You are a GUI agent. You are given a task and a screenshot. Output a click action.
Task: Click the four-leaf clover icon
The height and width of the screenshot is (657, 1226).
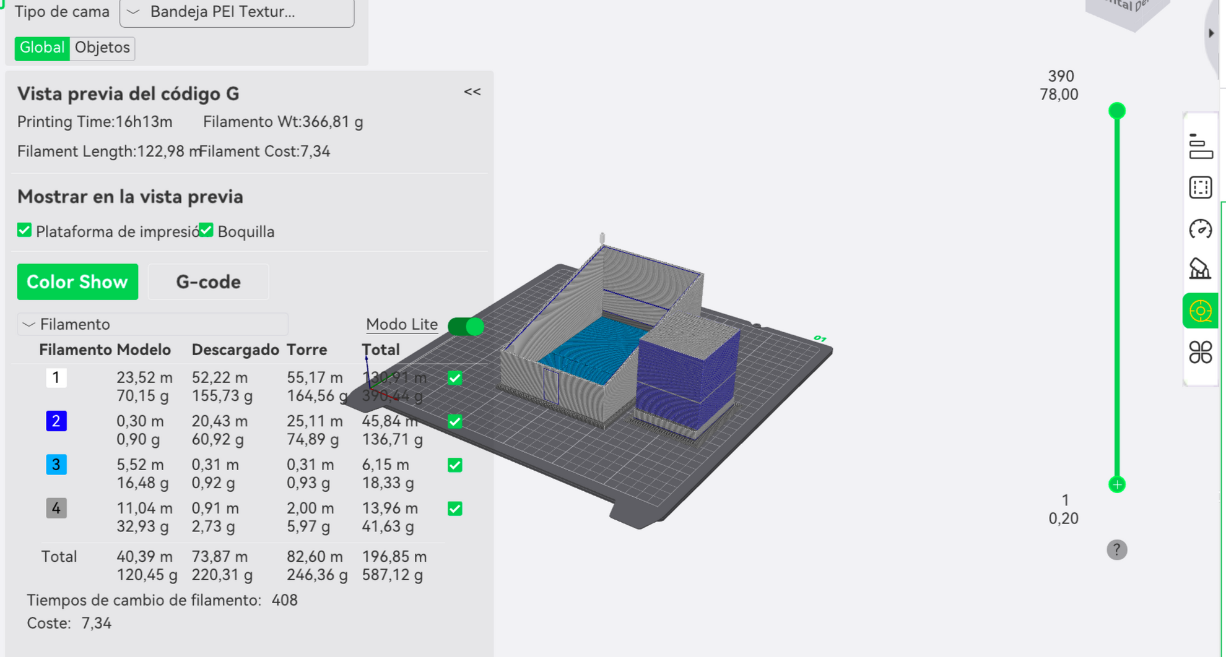point(1200,353)
